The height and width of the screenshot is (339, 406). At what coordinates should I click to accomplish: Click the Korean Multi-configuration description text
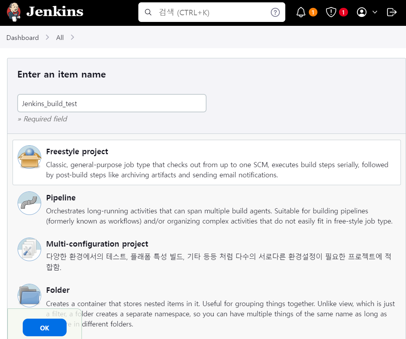219,261
